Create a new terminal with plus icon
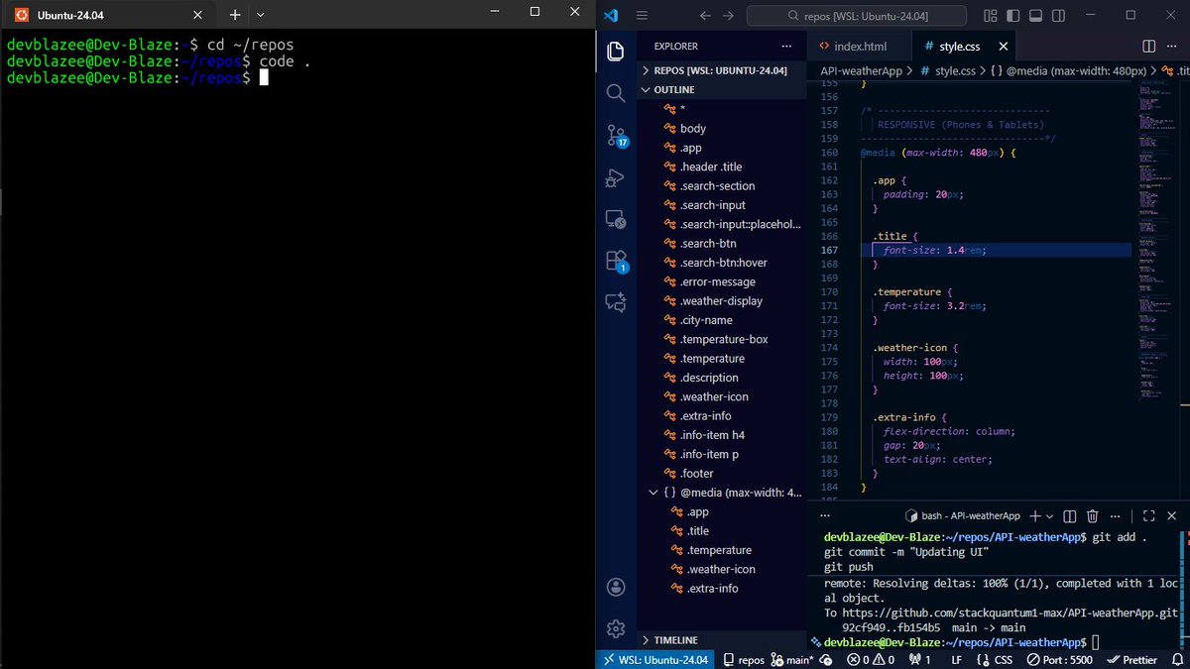 point(1034,515)
